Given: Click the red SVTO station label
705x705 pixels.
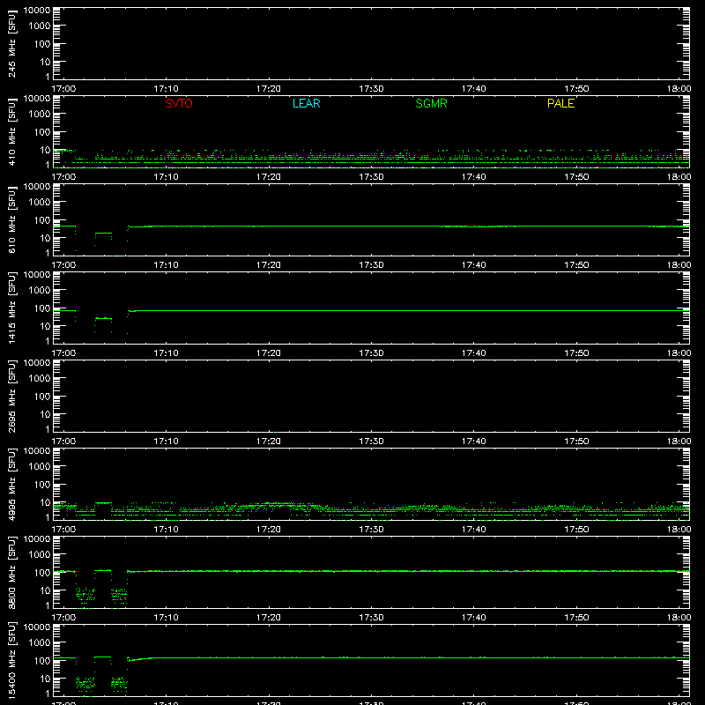Looking at the screenshot, I should [179, 103].
